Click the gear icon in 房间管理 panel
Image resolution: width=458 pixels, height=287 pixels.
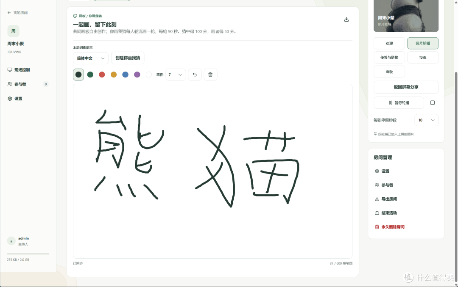click(x=377, y=171)
